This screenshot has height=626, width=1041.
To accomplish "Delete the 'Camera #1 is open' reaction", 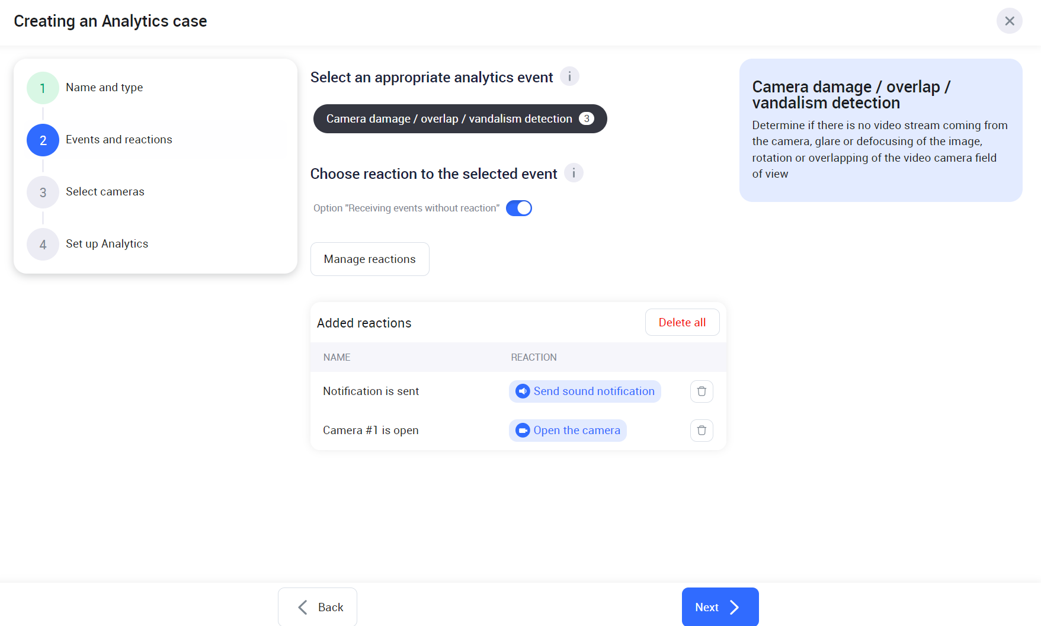I will pos(702,431).
